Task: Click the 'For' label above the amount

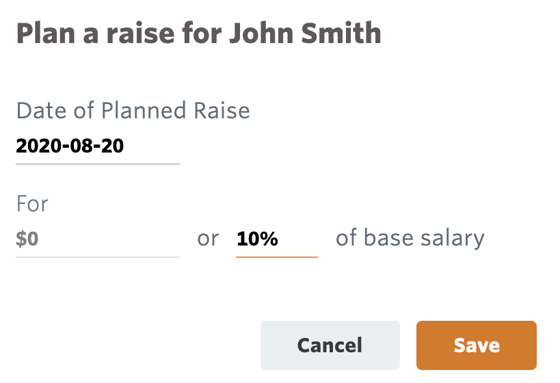Action: click(x=32, y=204)
